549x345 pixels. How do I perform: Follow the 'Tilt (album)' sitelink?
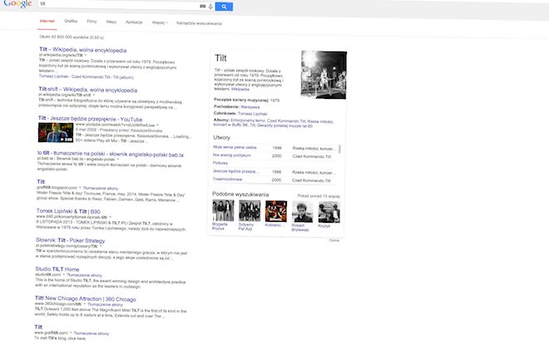[x=123, y=77]
